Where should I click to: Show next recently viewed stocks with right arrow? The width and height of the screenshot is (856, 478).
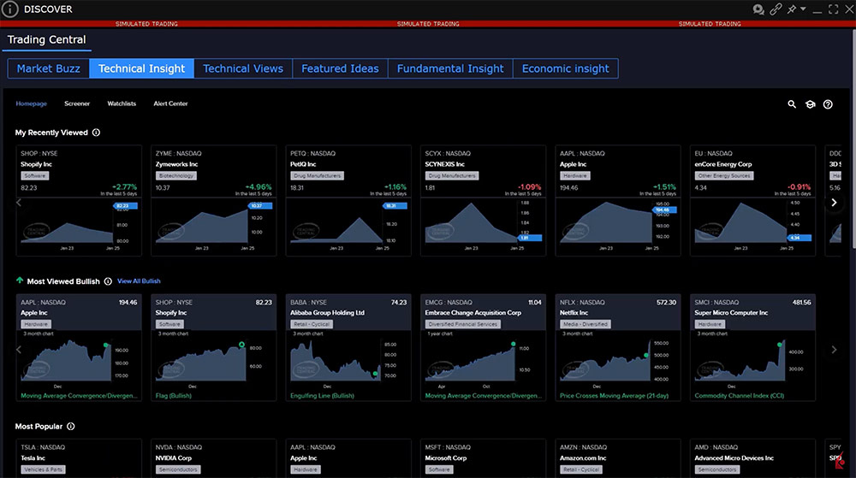point(834,202)
